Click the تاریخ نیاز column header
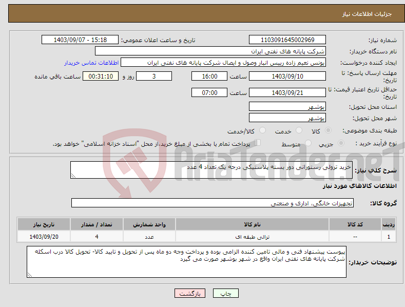 (x=44, y=224)
